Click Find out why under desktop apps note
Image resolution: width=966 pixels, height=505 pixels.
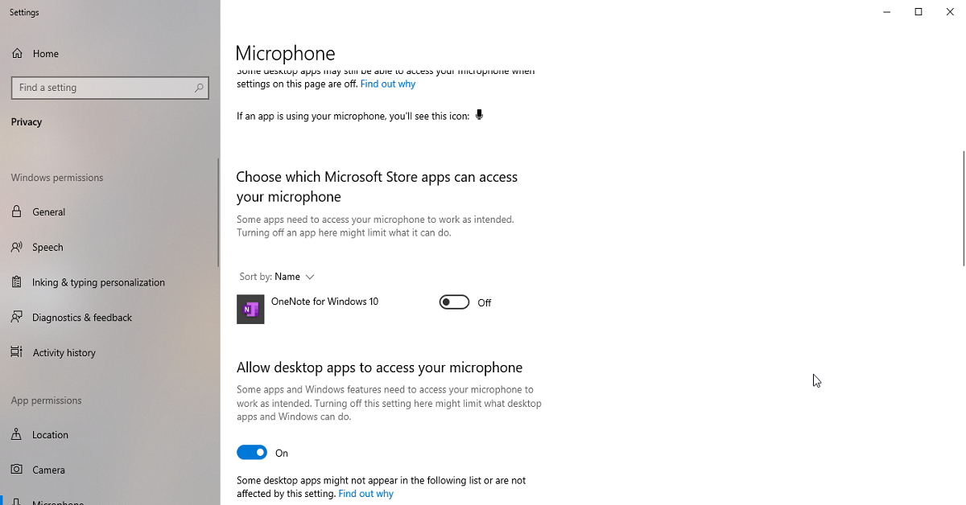(x=365, y=493)
